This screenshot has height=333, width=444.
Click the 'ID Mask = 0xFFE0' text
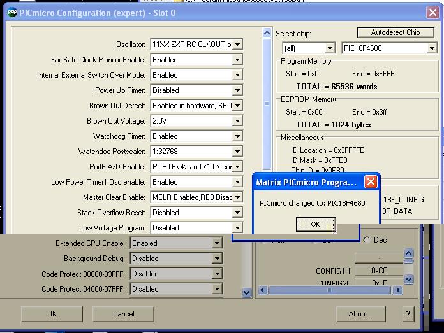tap(319, 160)
